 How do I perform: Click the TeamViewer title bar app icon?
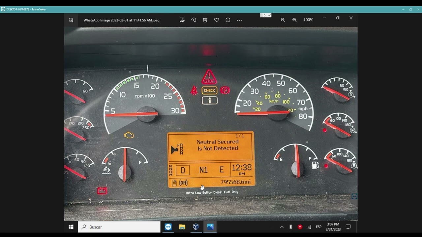(x=3, y=9)
